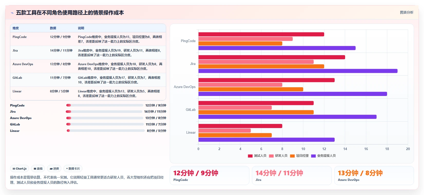Toggle 项目经理 legend orange swatch
Viewport: 424px width, 195px height.
click(x=292, y=156)
